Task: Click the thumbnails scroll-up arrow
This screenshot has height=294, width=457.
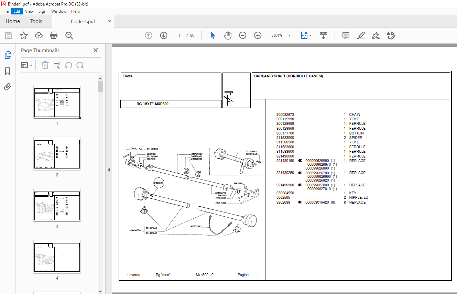Action: tap(100, 78)
